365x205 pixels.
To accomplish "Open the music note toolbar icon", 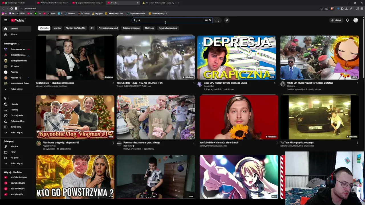I will 358,9.
